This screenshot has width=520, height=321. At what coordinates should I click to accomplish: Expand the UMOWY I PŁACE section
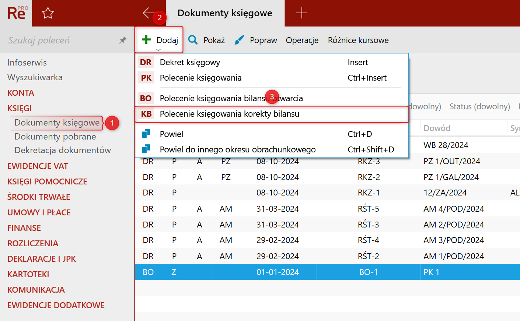pos(39,212)
